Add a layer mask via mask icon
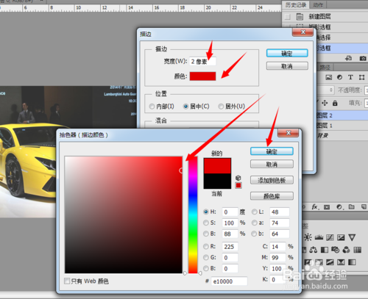Viewport: 368px width, 299px height. 327,207
